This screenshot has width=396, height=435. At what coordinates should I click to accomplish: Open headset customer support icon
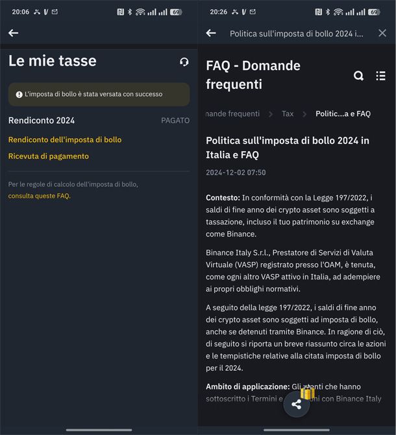[184, 62]
